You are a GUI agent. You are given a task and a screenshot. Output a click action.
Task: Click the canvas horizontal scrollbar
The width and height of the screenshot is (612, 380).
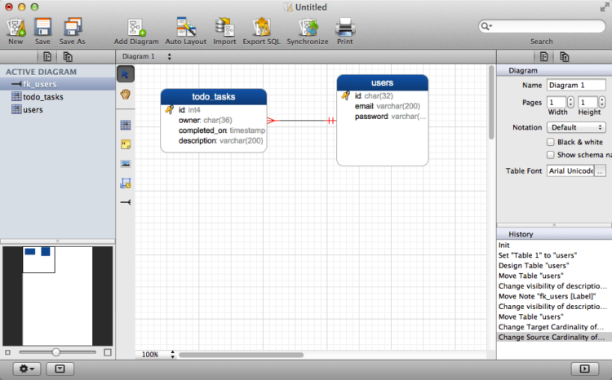pos(242,355)
